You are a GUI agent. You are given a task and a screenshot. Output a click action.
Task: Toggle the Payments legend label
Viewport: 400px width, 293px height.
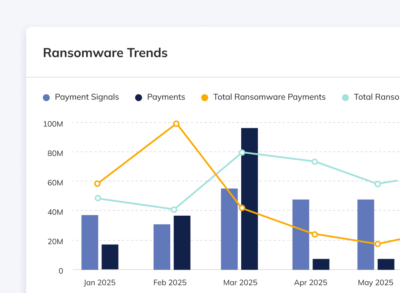(166, 97)
